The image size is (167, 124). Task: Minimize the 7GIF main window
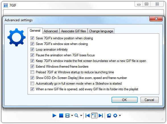tap(139, 4)
